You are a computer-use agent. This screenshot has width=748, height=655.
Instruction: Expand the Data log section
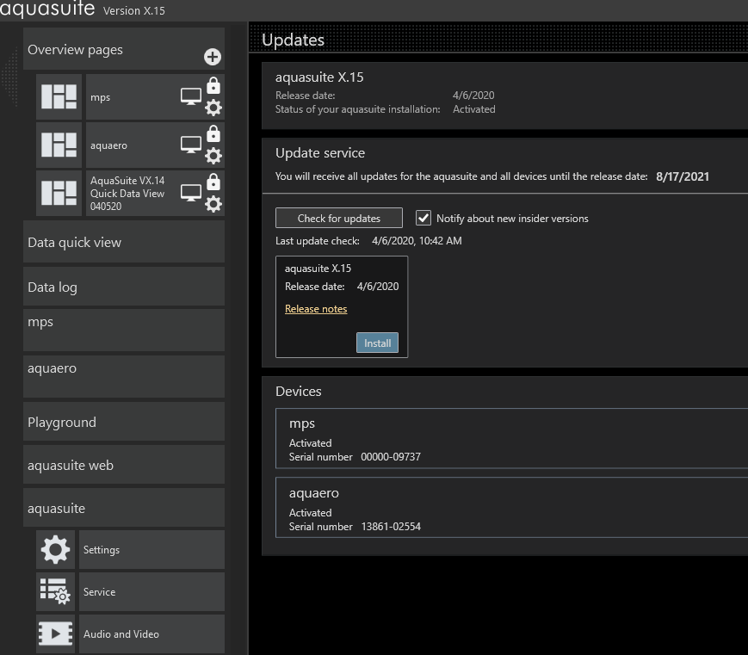tap(124, 287)
